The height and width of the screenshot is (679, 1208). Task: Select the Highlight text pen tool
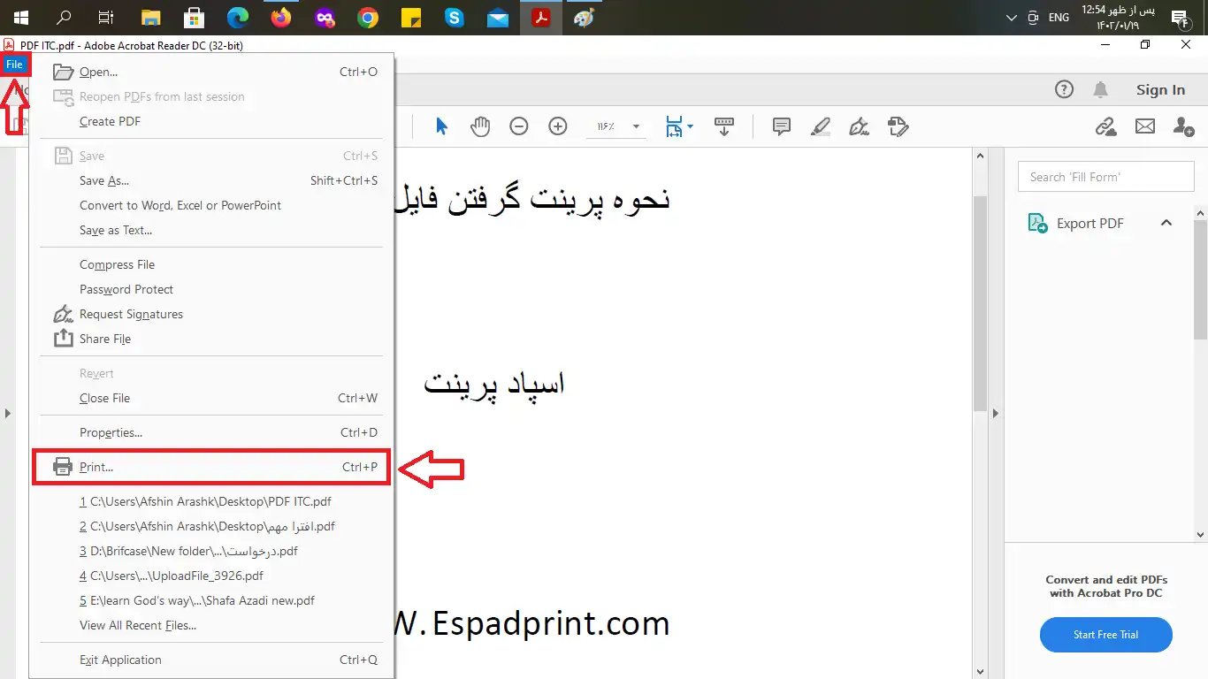(x=821, y=126)
